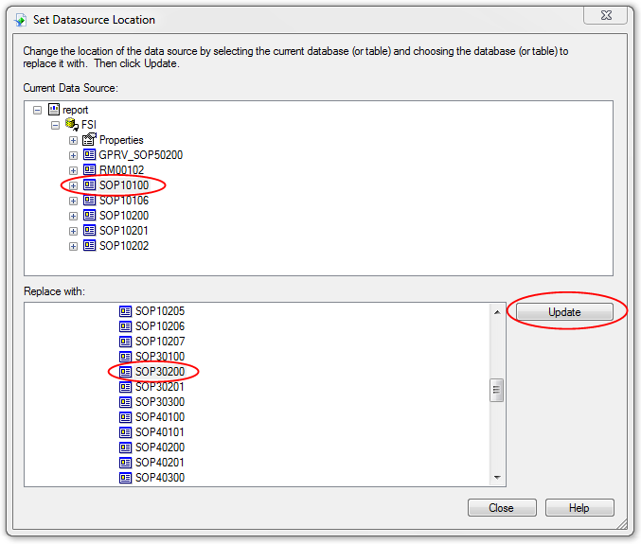Click the SOP40100 table icon
Viewport: 641px width, 544px height.
pyautogui.click(x=125, y=417)
